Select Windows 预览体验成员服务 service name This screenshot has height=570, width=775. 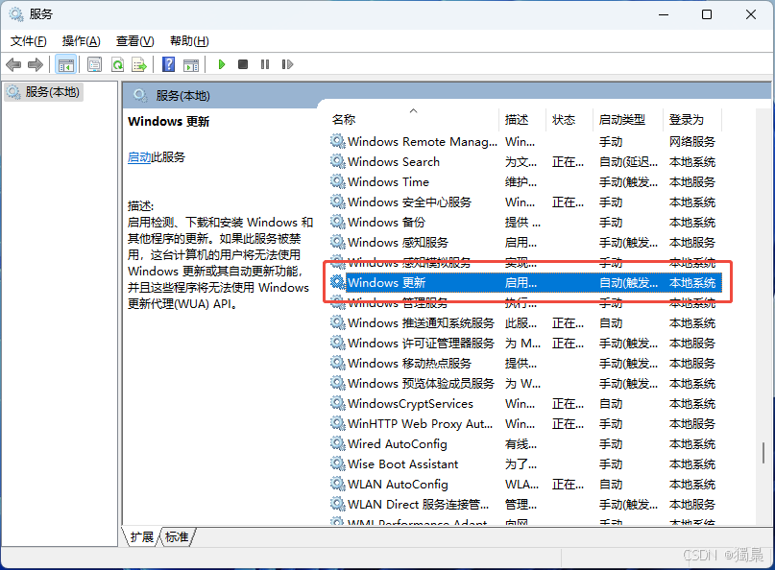point(421,384)
